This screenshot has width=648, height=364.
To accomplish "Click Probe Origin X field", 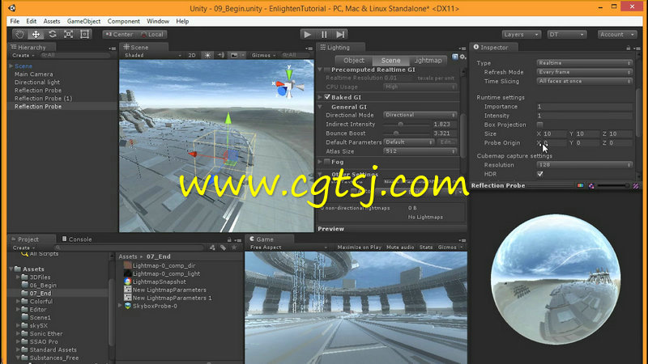I will [x=555, y=143].
